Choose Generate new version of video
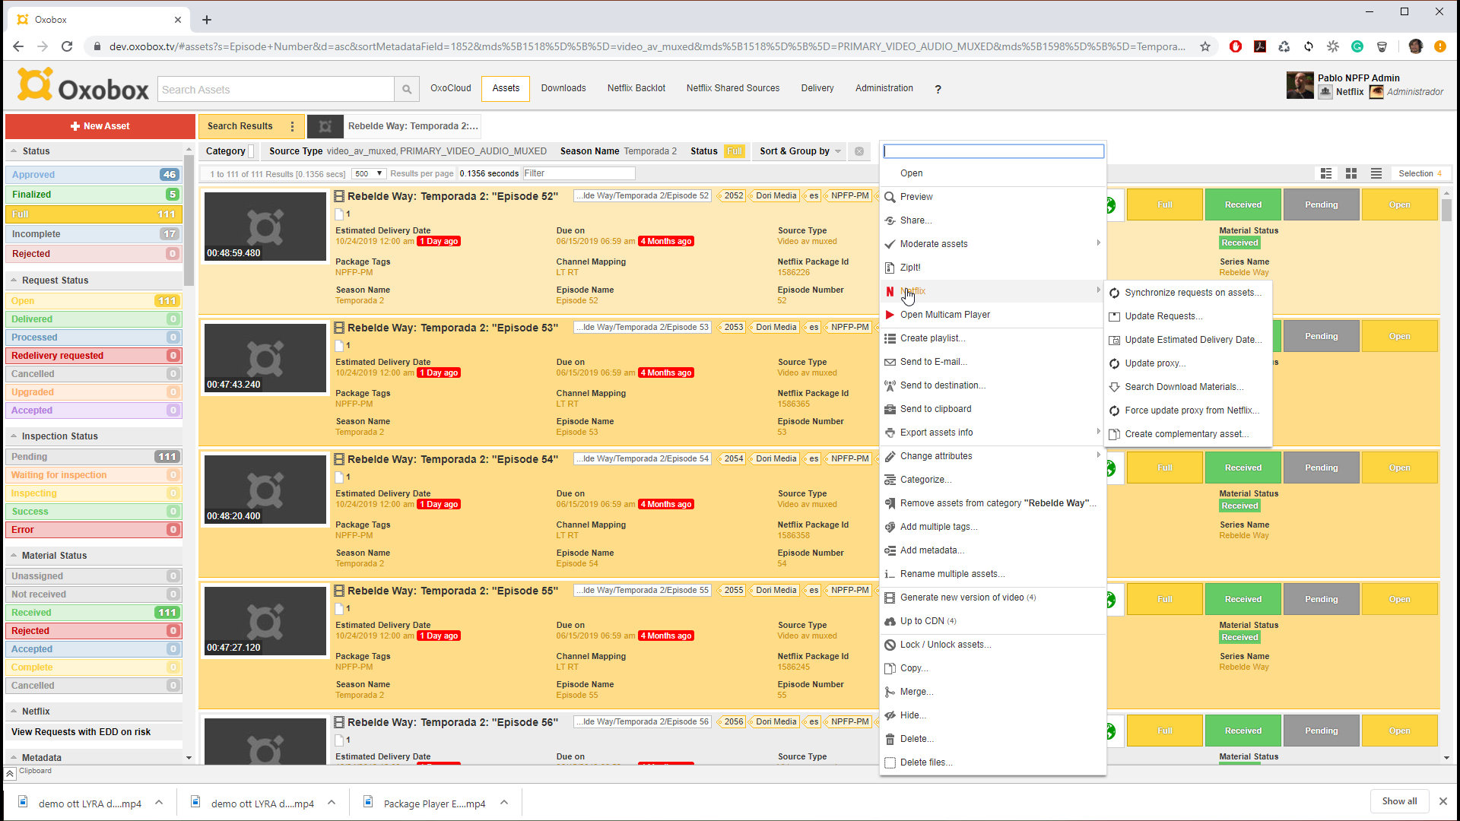Image resolution: width=1460 pixels, height=821 pixels. tap(992, 598)
